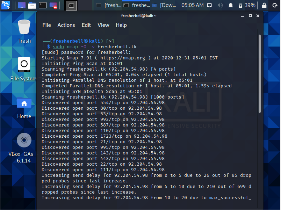Show the desktop from the panel launcher
The height and width of the screenshot is (210, 281).
point(22,5)
